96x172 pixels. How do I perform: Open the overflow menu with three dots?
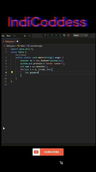point(14,36)
